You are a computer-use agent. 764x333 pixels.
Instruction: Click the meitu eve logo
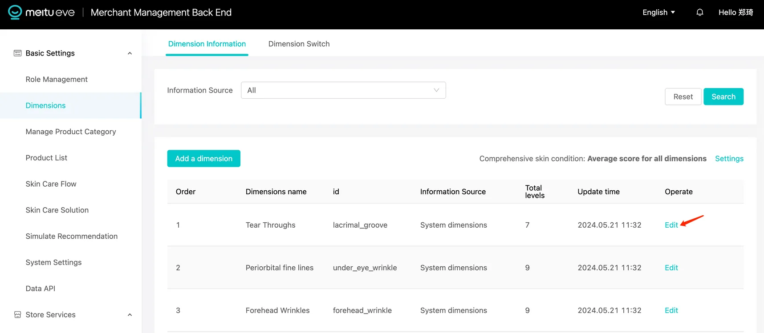click(x=41, y=12)
